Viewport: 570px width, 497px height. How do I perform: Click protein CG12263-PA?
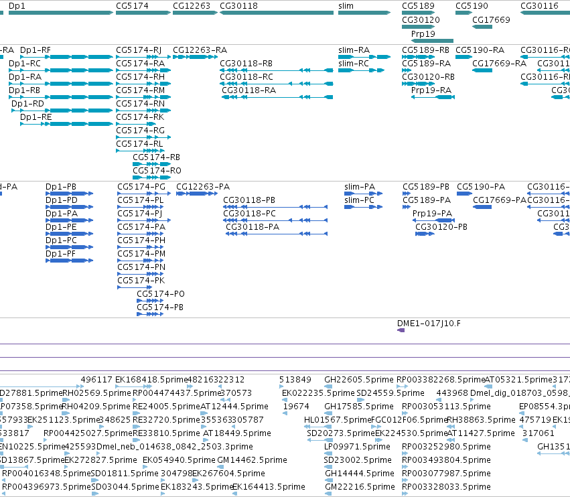click(x=203, y=186)
